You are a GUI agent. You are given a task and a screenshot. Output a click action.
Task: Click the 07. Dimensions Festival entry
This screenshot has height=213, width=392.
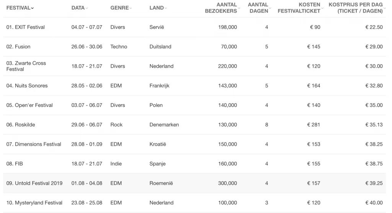[x=34, y=144]
